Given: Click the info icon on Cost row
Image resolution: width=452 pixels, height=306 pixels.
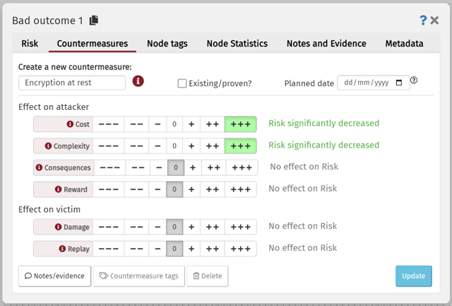Looking at the screenshot, I should click(70, 125).
